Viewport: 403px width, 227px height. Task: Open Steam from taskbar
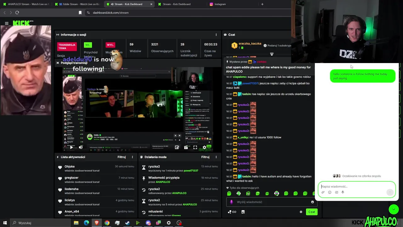(128, 223)
